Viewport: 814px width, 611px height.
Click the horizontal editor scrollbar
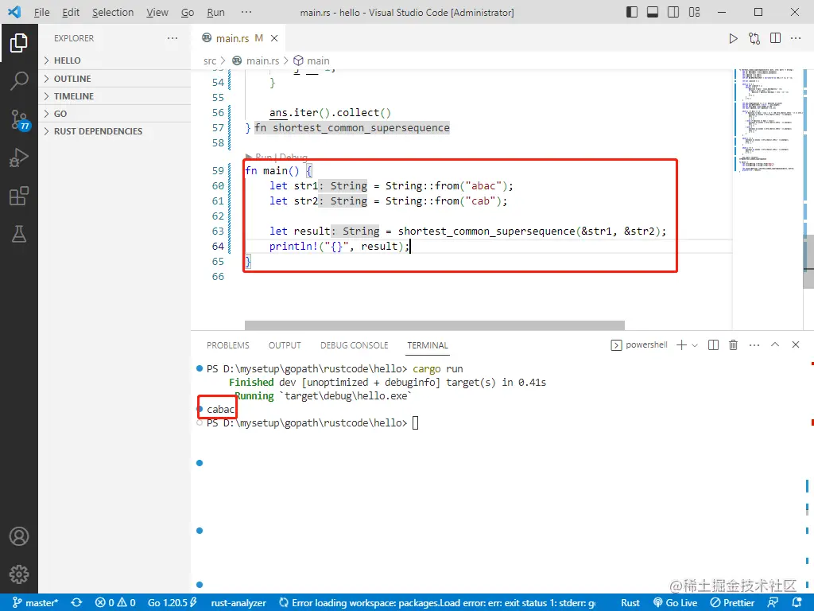tap(435, 325)
